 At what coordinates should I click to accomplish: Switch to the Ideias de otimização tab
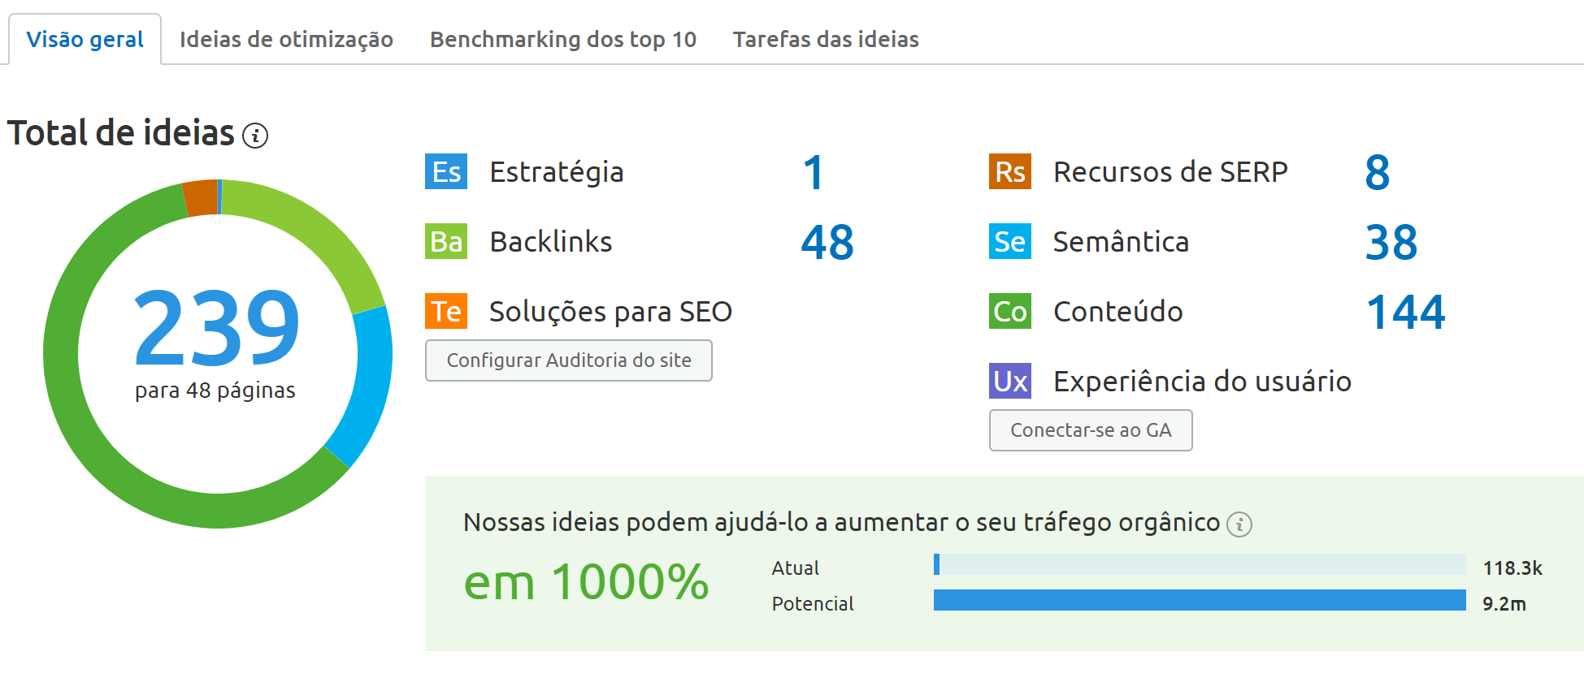pyautogui.click(x=286, y=38)
